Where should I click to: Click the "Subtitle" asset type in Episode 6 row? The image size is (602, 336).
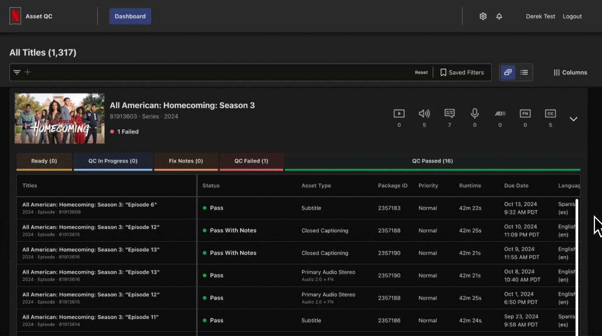311,208
